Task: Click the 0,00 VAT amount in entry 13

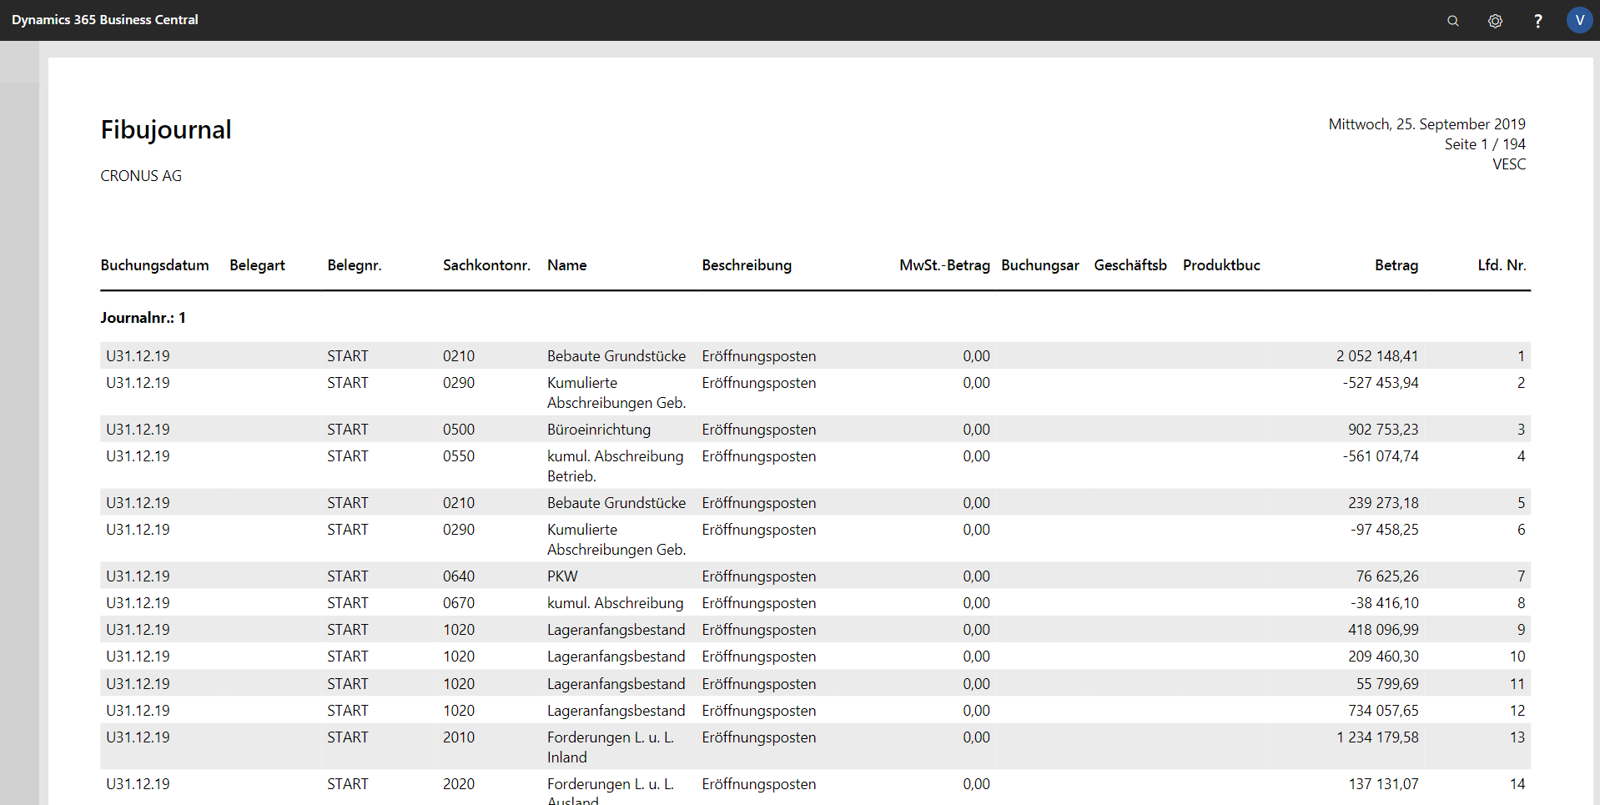Action: (x=976, y=737)
